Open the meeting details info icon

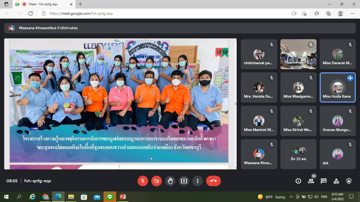point(298,181)
